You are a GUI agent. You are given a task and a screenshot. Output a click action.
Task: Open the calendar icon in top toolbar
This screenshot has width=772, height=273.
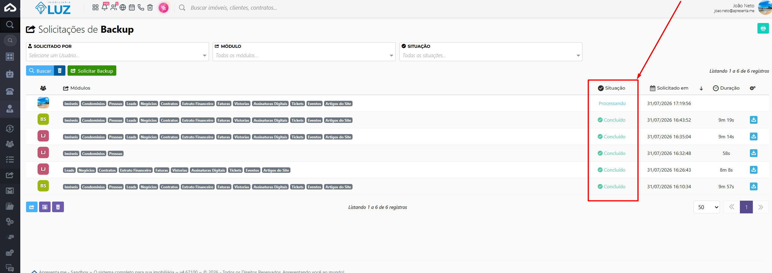tap(132, 8)
